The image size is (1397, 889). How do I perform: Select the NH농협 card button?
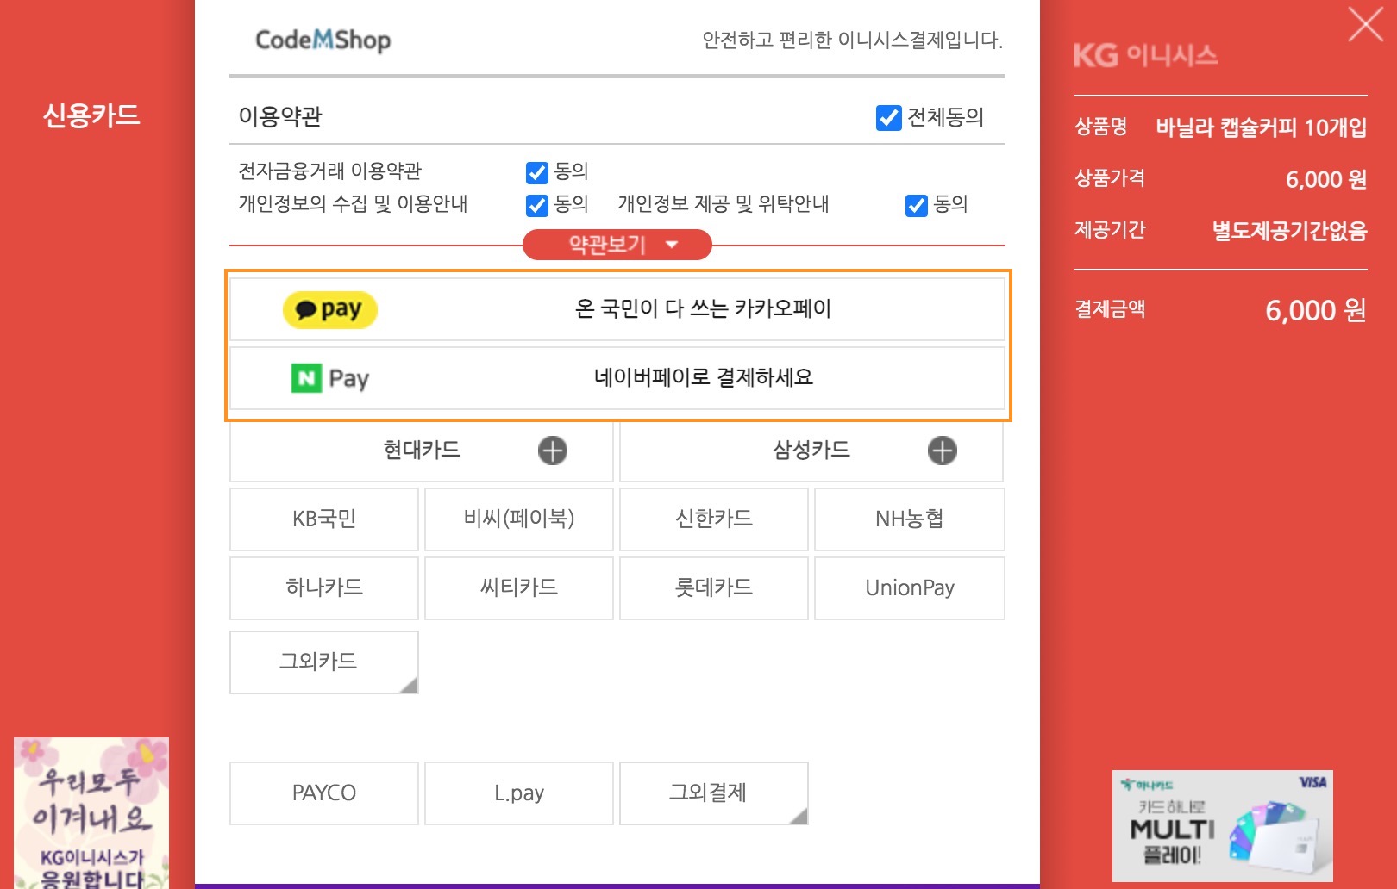pyautogui.click(x=910, y=519)
